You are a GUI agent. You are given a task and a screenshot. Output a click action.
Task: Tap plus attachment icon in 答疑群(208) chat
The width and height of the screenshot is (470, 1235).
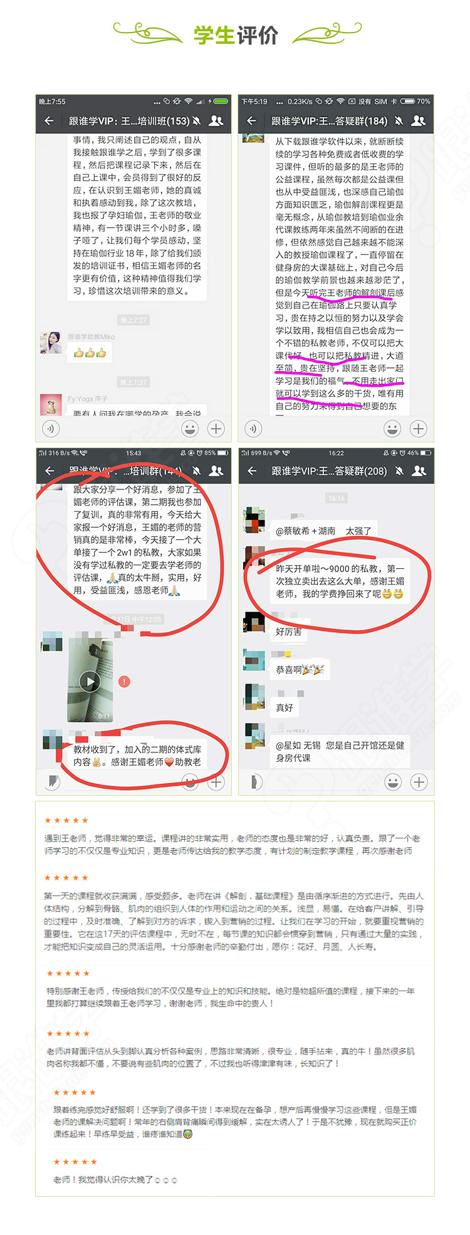point(419,781)
